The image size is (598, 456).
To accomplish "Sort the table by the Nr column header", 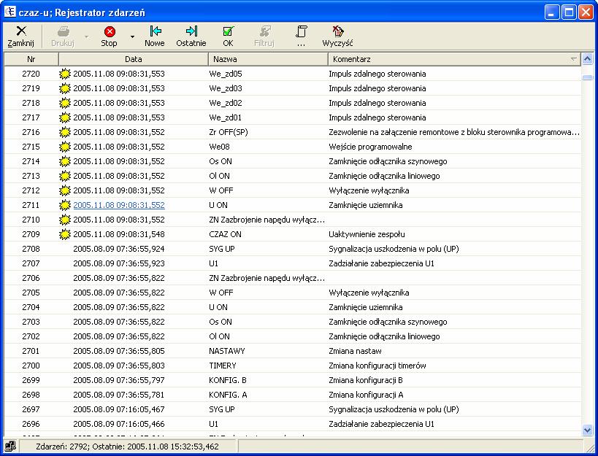I will coord(31,59).
